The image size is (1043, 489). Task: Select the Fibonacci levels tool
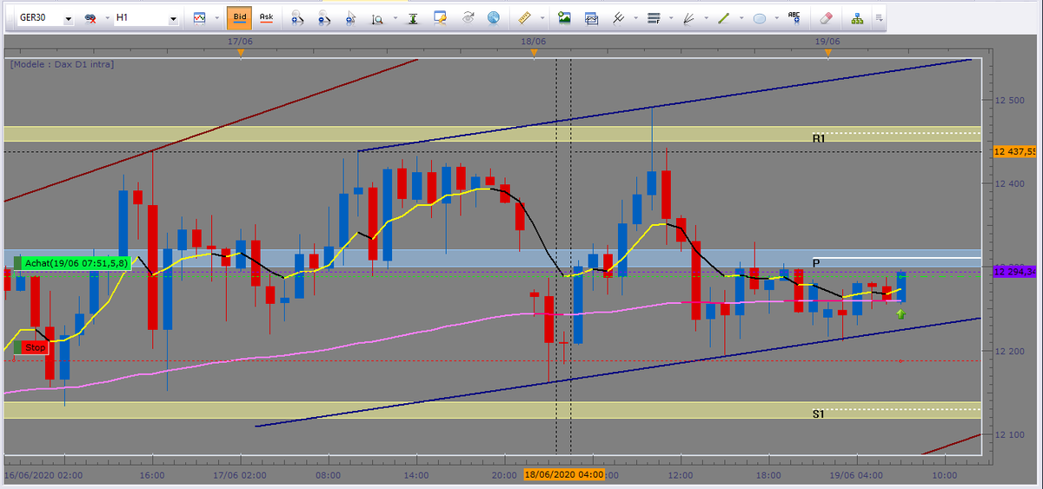coord(654,17)
